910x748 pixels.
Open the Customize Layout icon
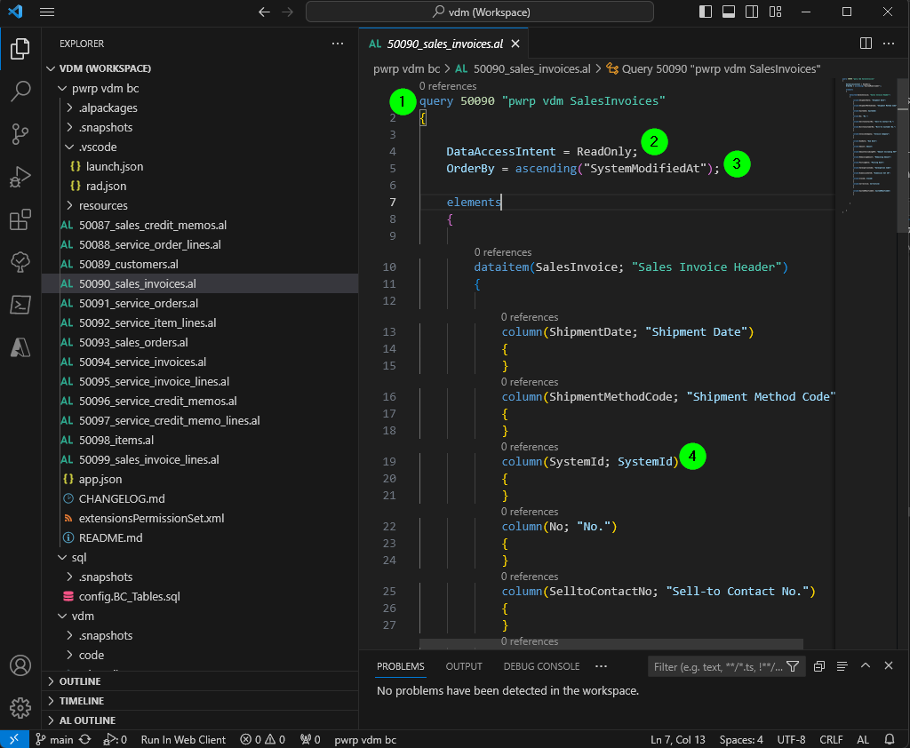[775, 12]
